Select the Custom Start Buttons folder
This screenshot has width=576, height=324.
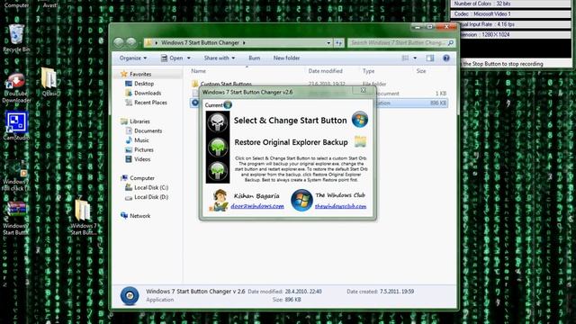[x=226, y=84]
